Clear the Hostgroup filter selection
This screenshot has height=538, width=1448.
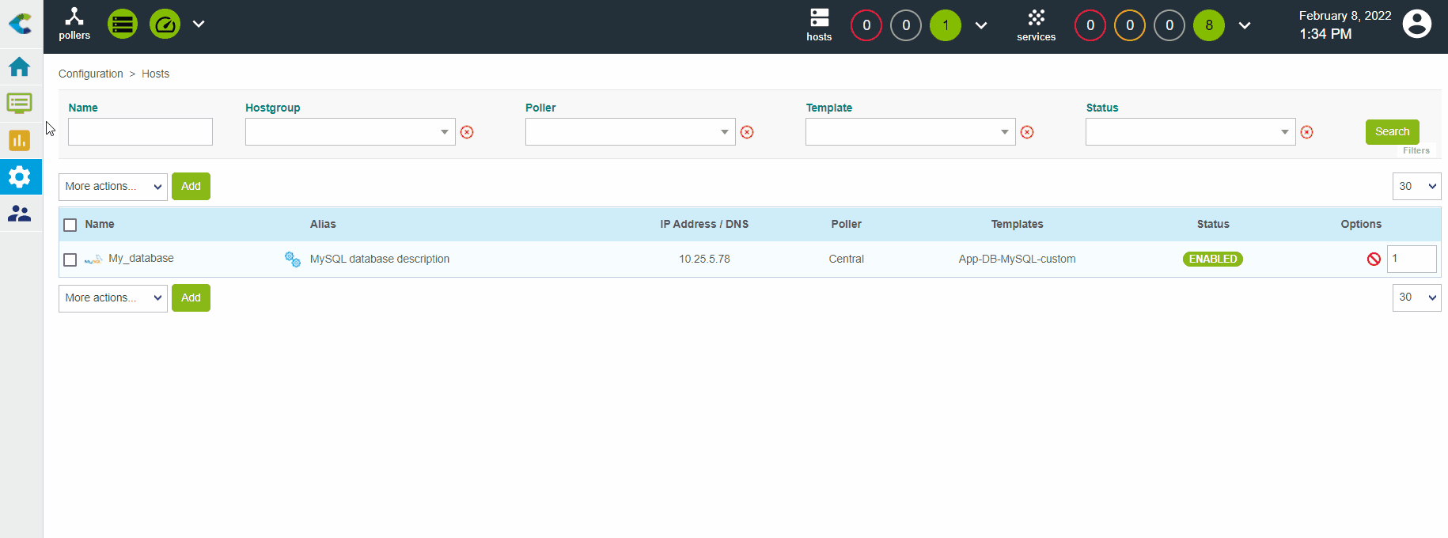(467, 132)
